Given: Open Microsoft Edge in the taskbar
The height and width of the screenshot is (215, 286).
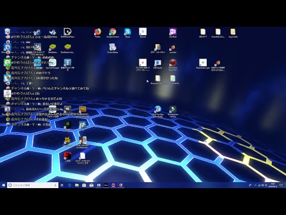Looking at the screenshot, I should [x=70, y=185].
